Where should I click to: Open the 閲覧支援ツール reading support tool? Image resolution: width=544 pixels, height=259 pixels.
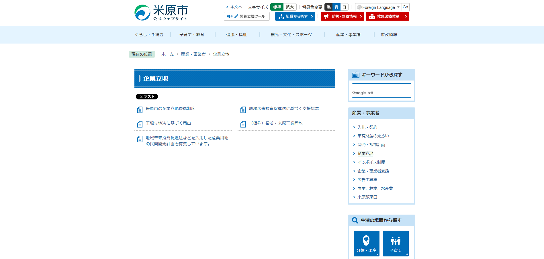246,16
